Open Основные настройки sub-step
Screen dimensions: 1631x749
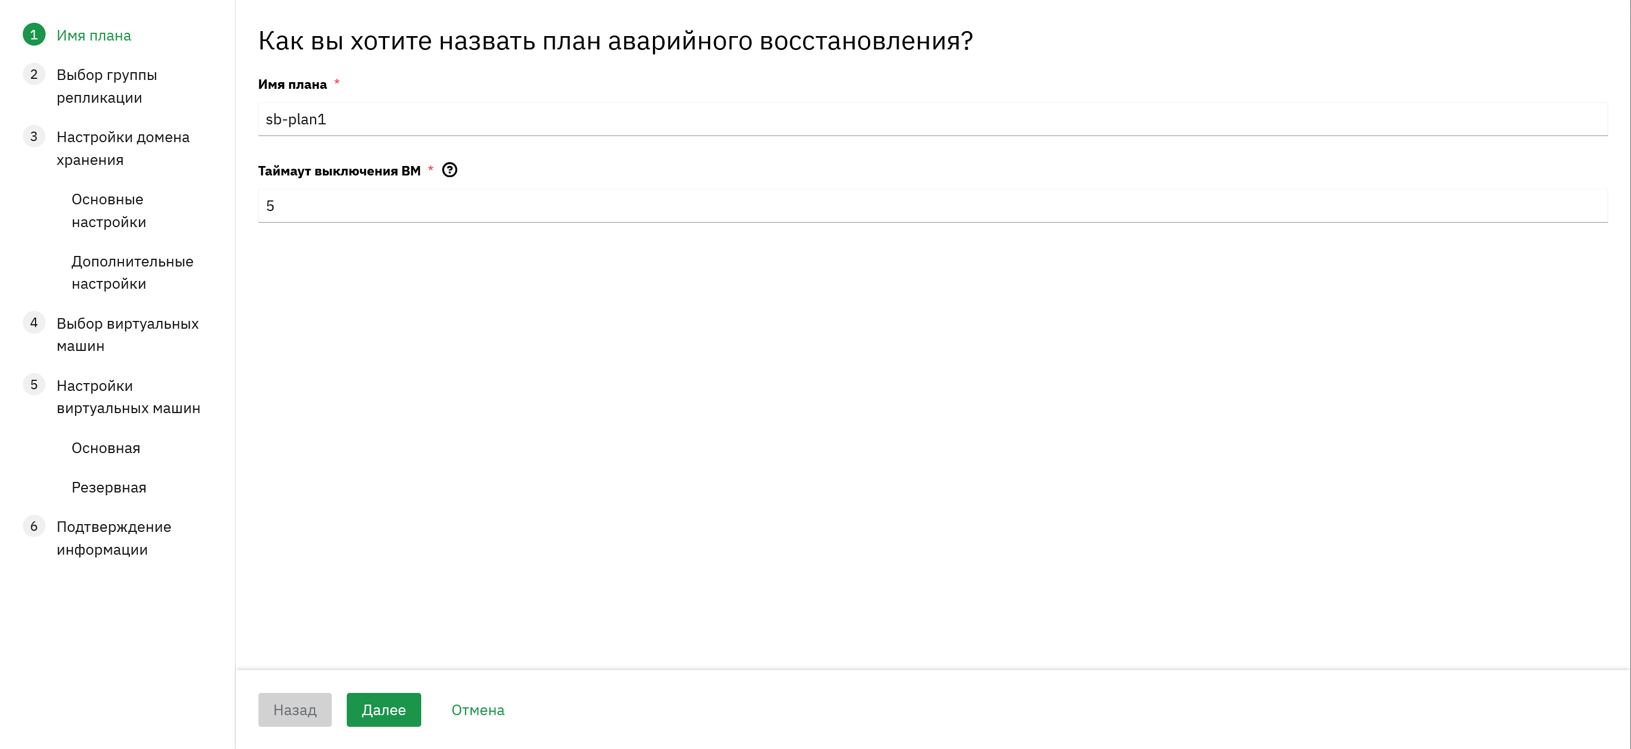[109, 210]
